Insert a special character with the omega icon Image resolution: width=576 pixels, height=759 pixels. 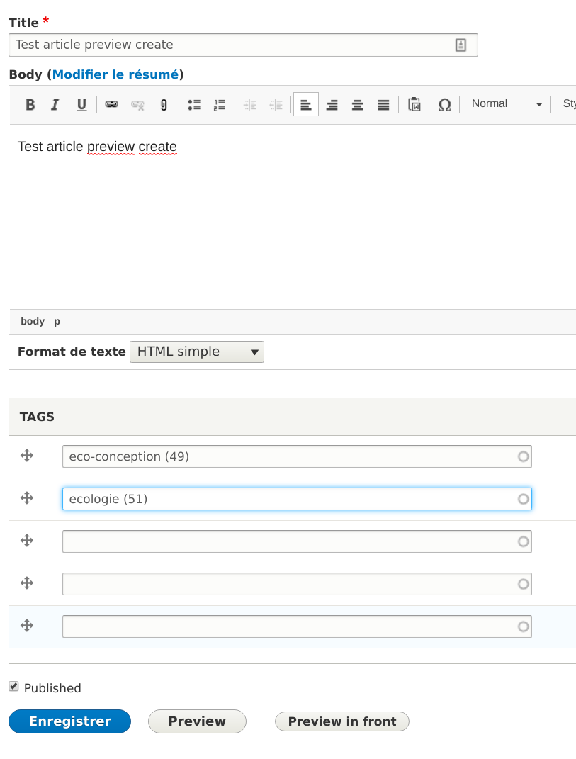click(444, 104)
